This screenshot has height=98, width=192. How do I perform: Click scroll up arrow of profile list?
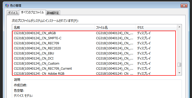click(179, 27)
